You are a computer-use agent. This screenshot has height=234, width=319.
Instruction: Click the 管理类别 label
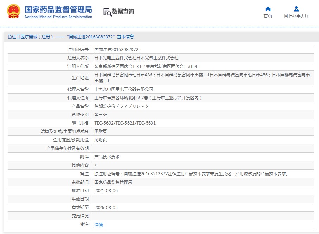[80, 115]
